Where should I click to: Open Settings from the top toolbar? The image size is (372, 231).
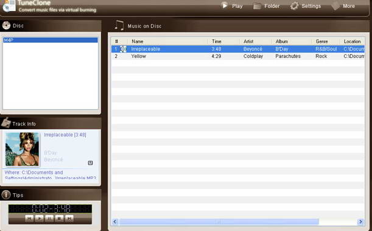[x=306, y=6]
